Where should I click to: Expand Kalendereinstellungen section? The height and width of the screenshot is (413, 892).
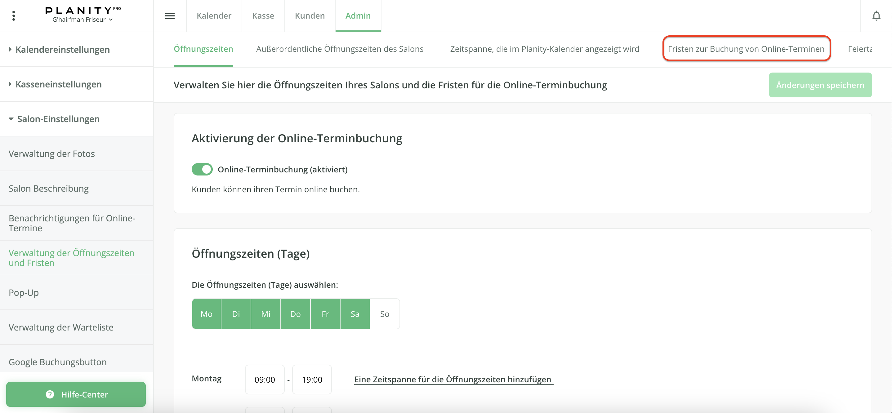tap(62, 50)
